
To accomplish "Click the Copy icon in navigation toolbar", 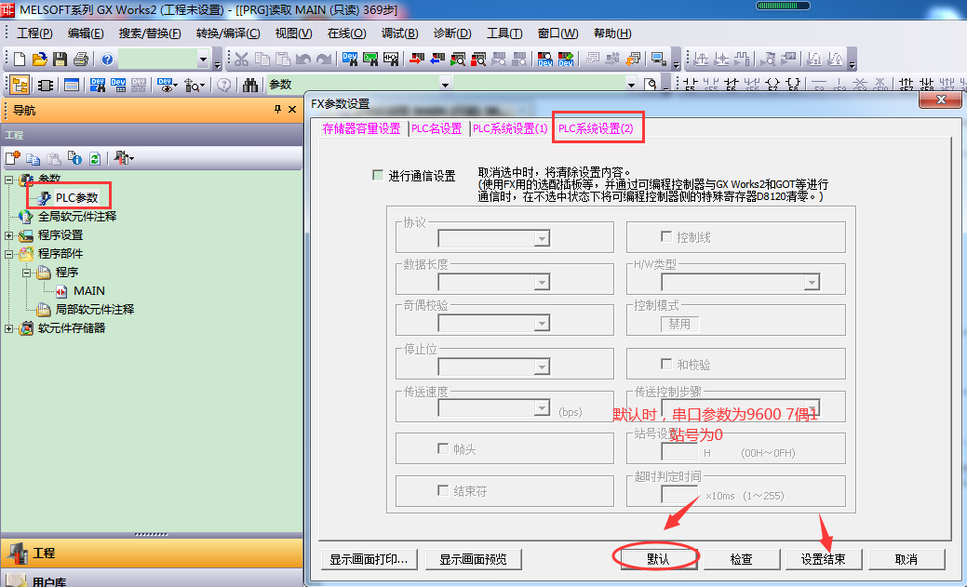I will [x=34, y=158].
